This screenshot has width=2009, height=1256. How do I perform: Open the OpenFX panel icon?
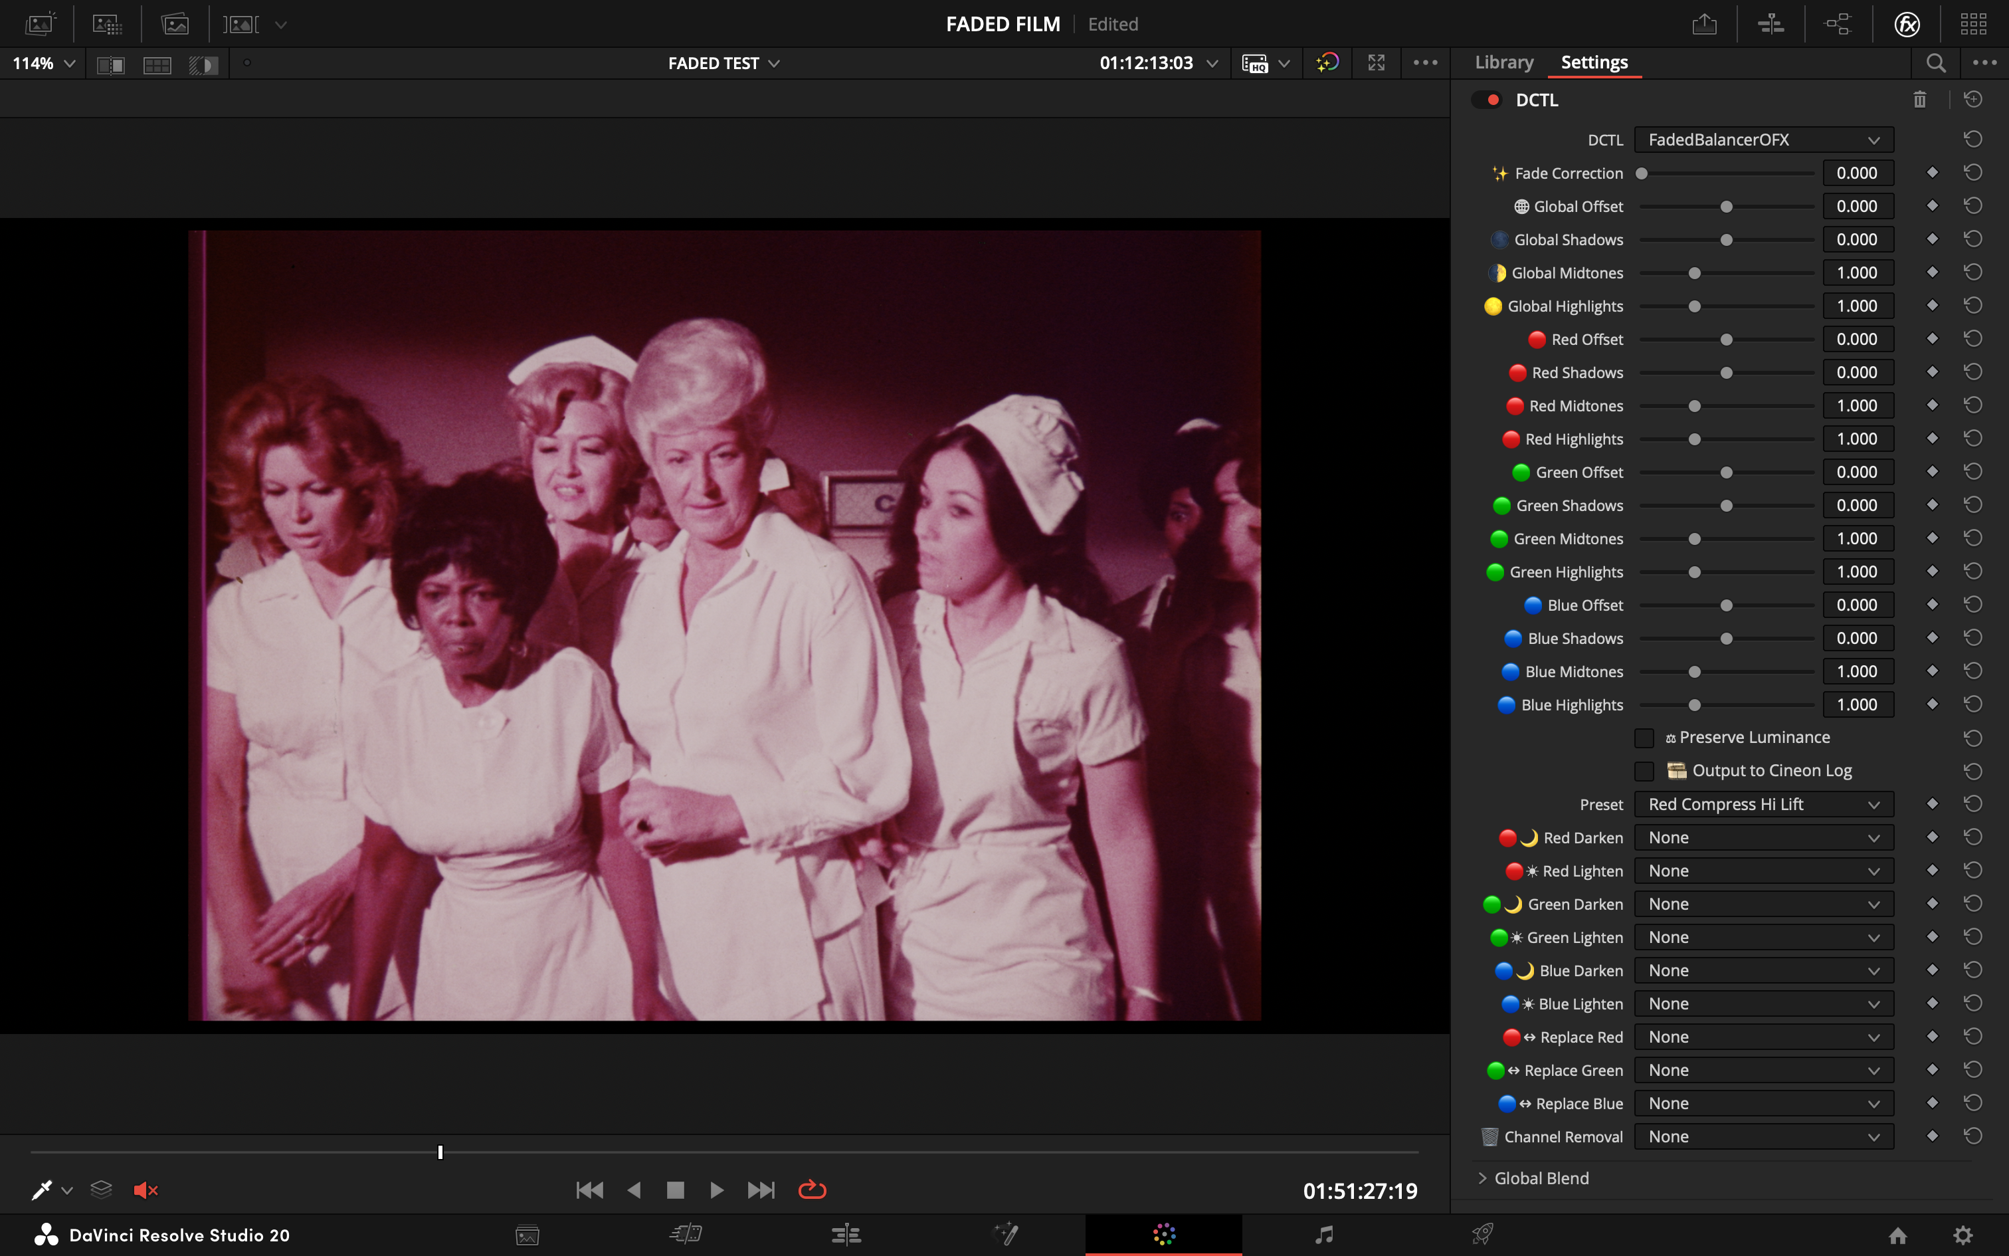(x=1907, y=24)
